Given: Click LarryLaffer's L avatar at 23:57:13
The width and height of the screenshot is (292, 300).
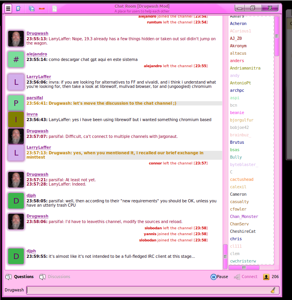Looking at the screenshot, I should pyautogui.click(x=16, y=153).
